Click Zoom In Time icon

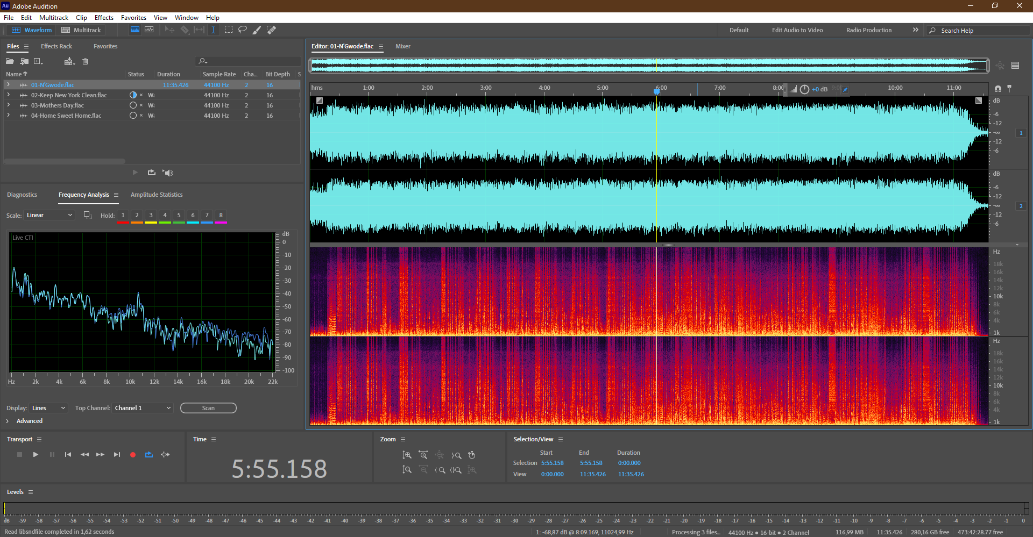423,455
